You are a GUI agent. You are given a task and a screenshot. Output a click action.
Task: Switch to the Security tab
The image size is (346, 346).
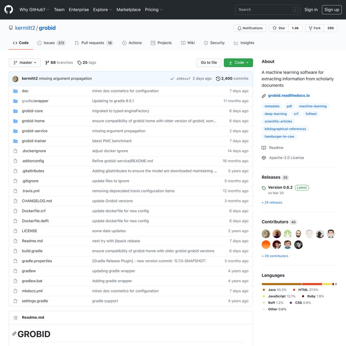[x=214, y=43]
